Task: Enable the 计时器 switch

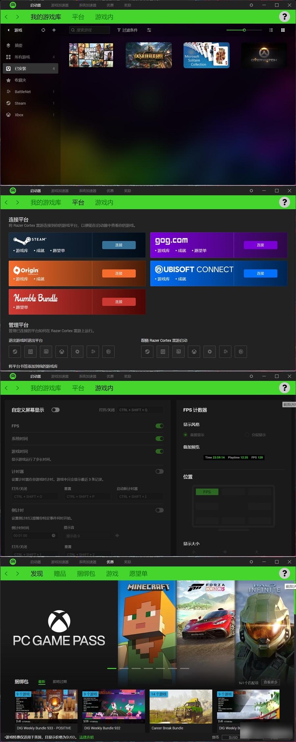Action: (x=160, y=471)
